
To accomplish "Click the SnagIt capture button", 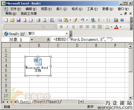I will click(x=11, y=34).
